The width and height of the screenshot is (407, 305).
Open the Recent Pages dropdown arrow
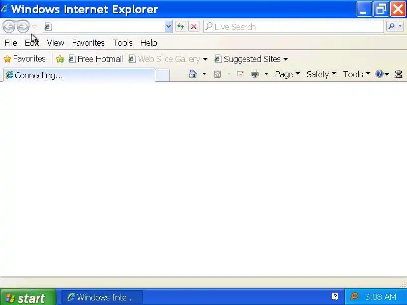coord(35,27)
